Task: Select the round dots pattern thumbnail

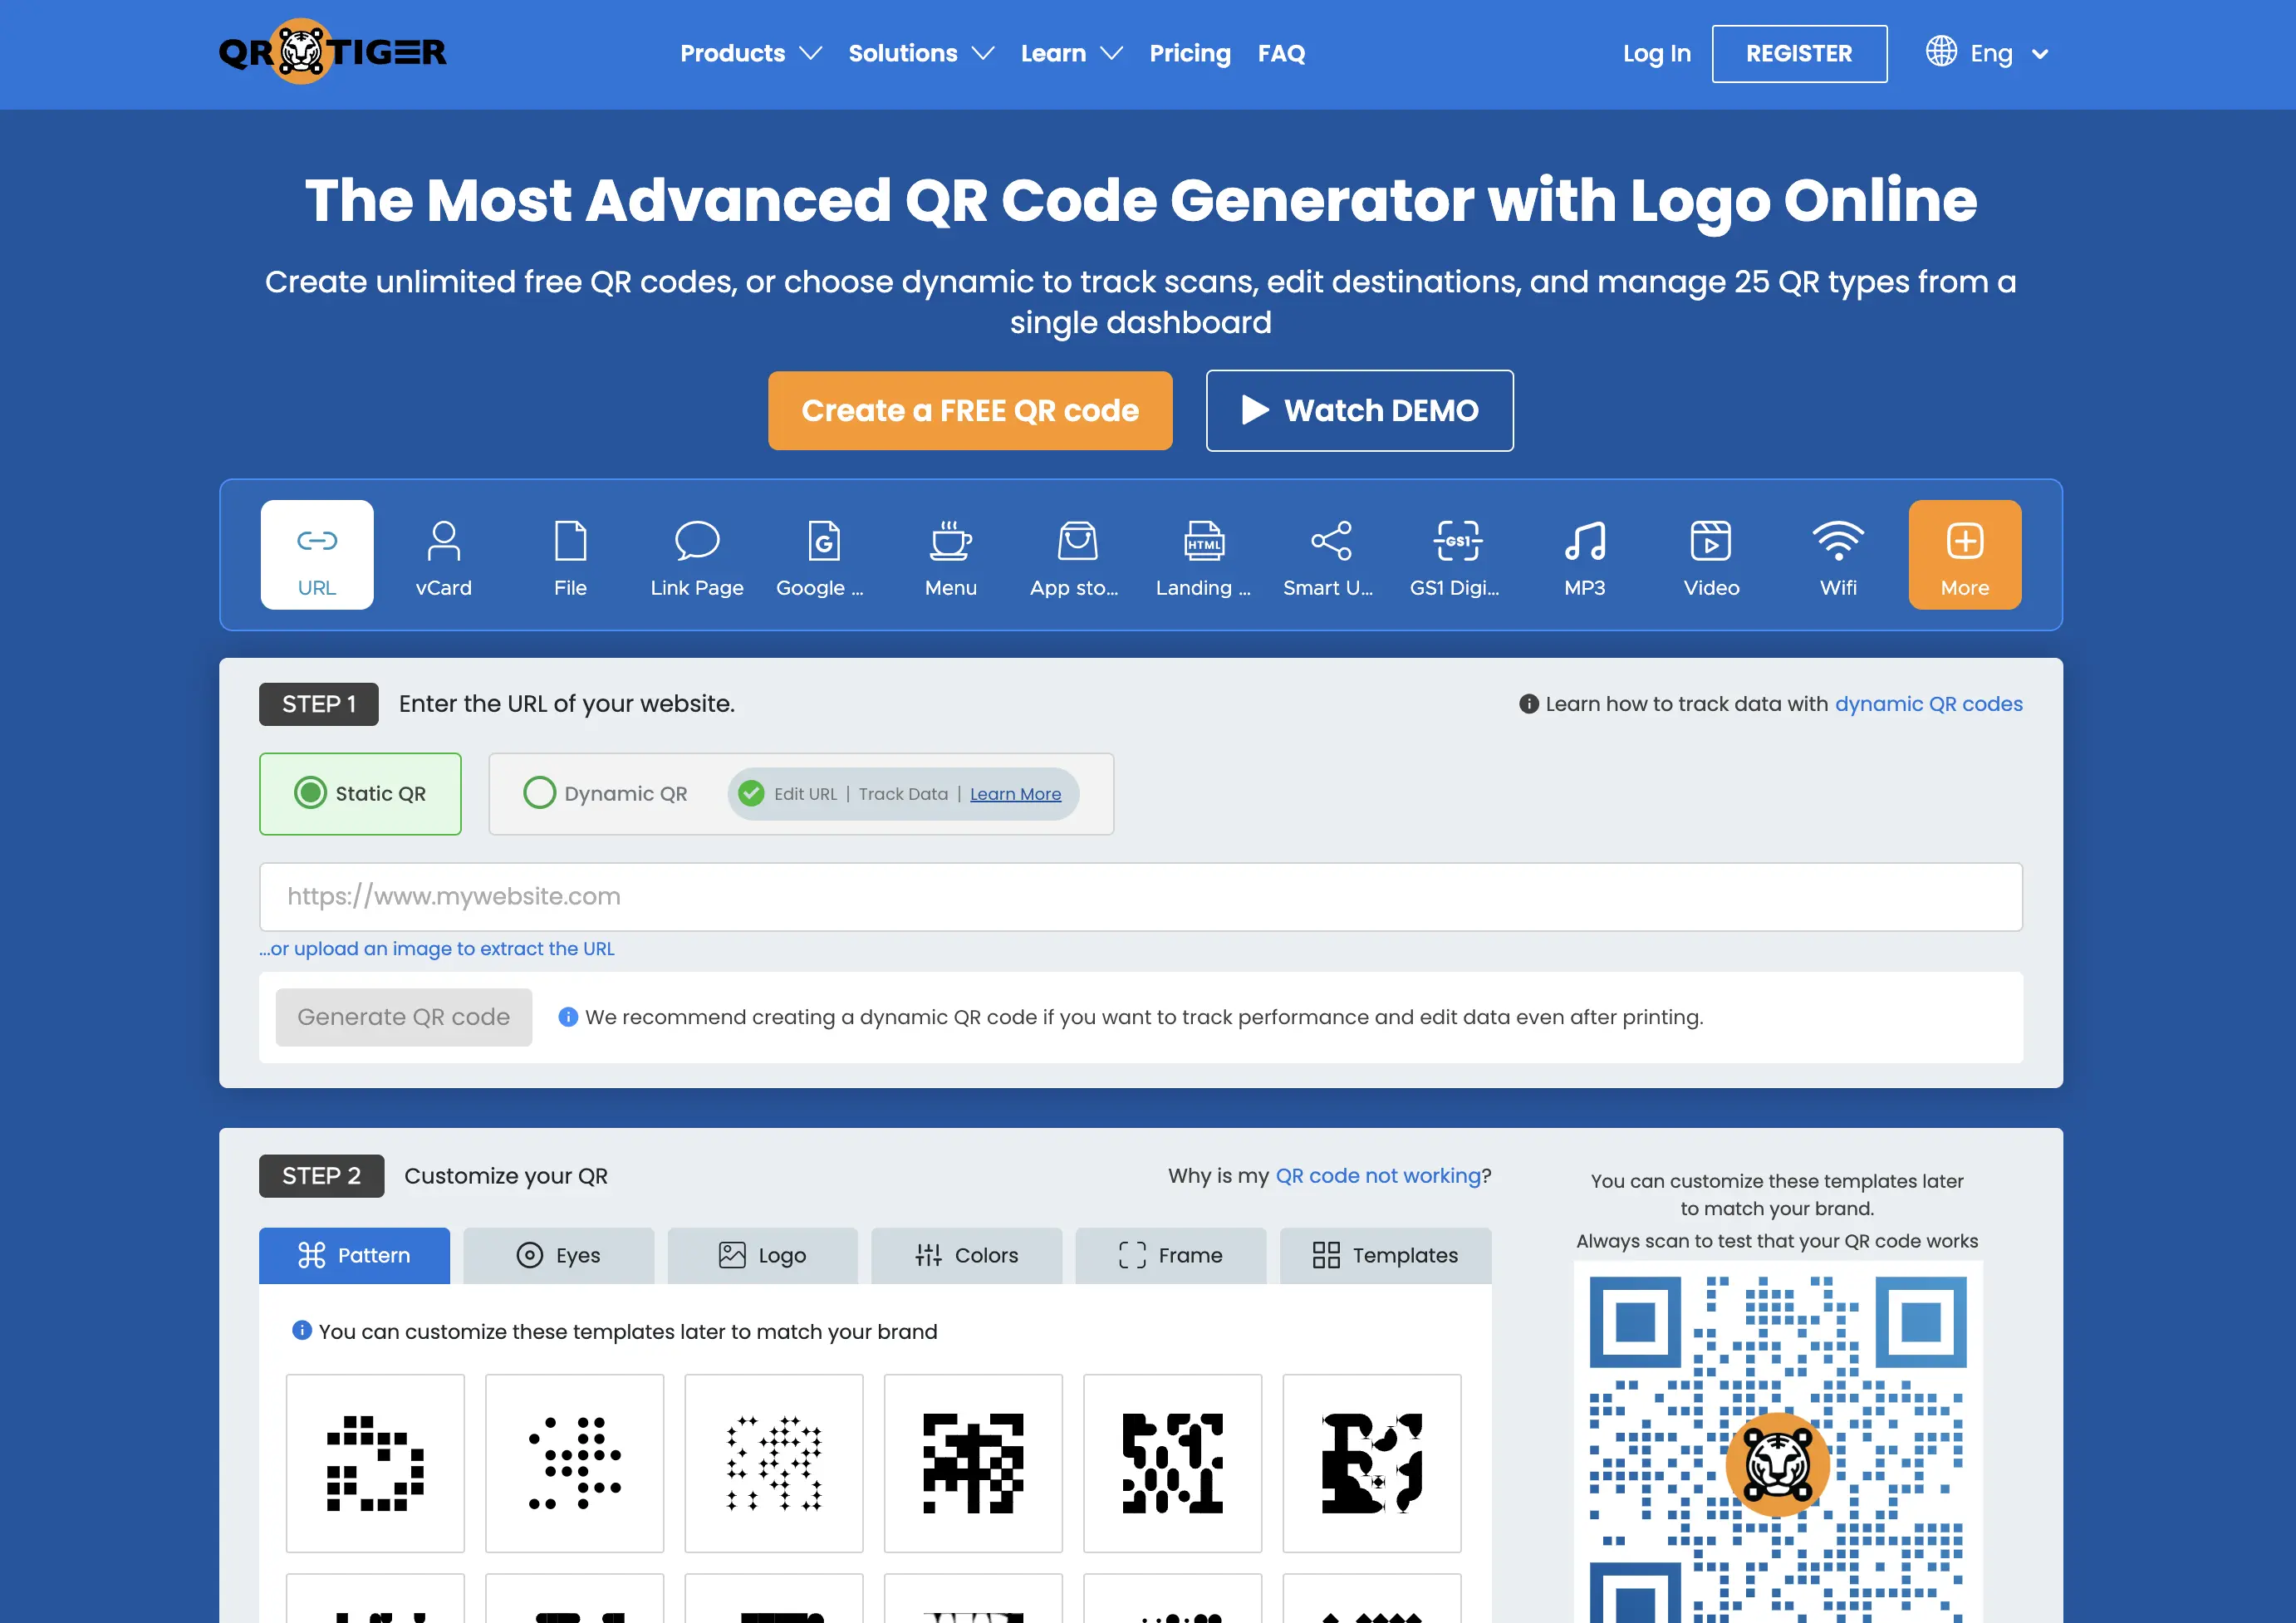Action: coord(574,1463)
